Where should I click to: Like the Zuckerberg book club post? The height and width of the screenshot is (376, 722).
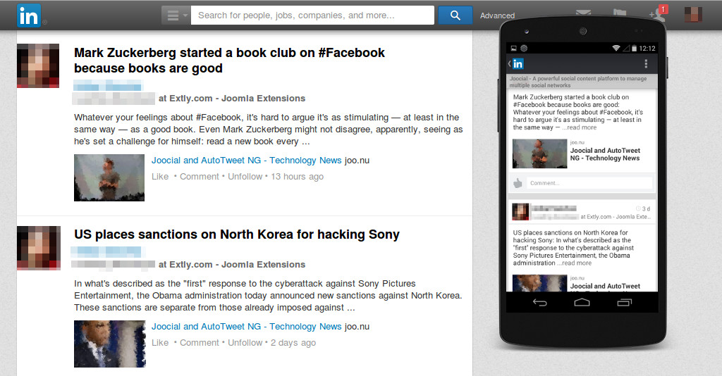click(160, 177)
